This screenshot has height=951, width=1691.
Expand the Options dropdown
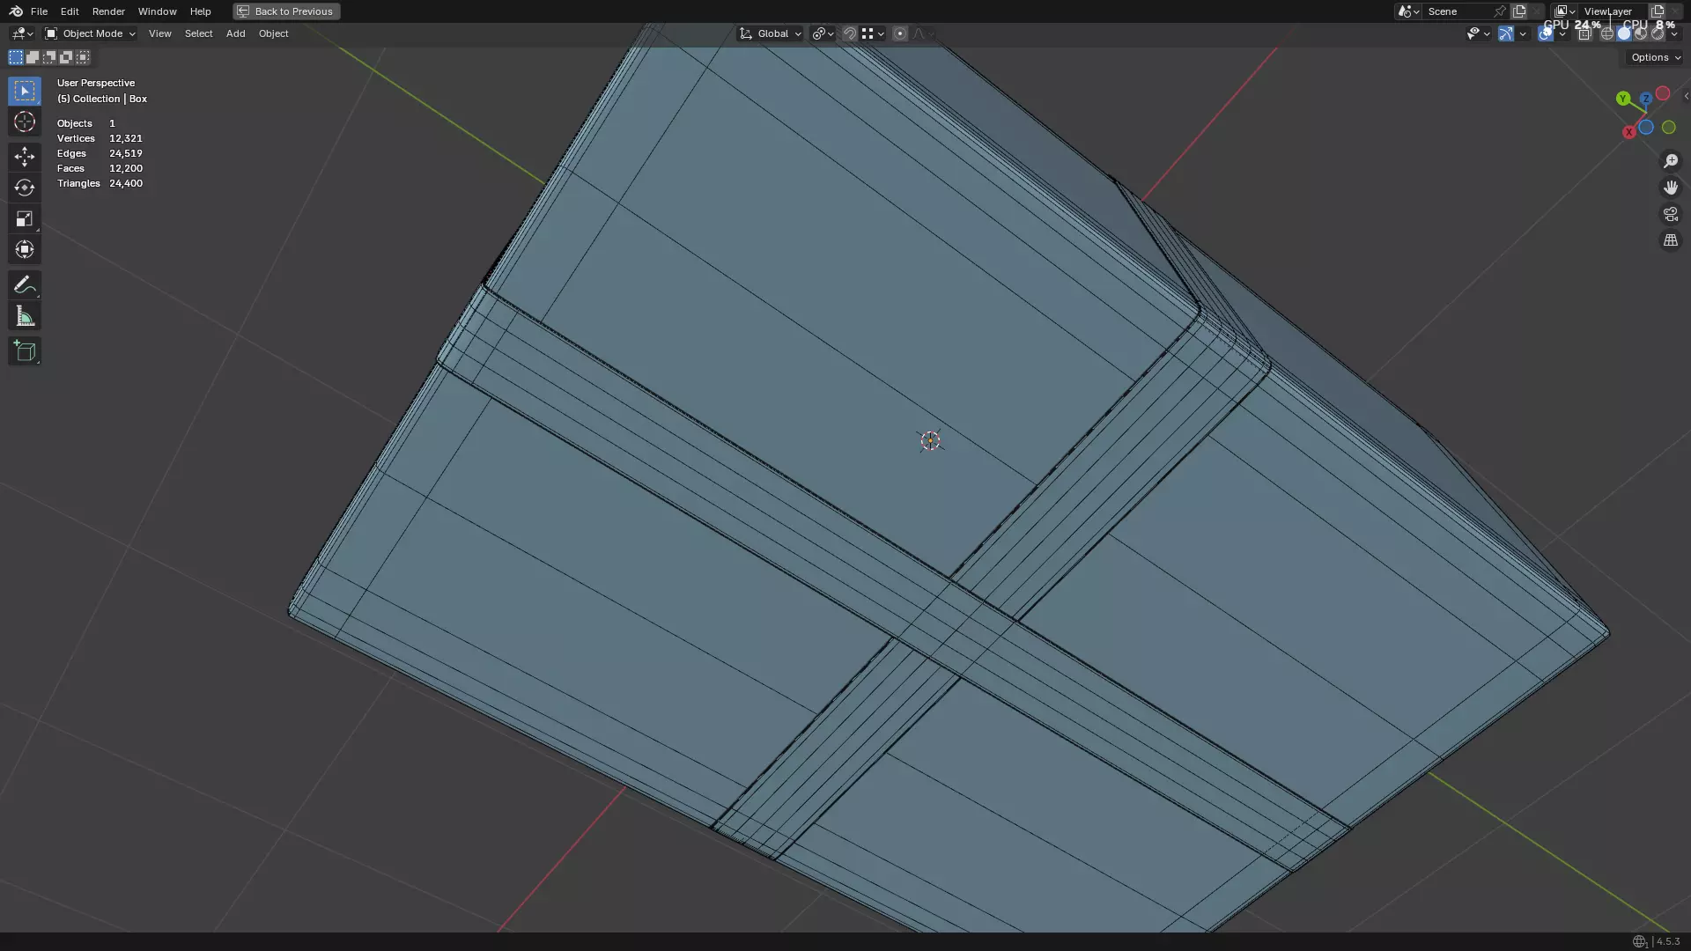pos(1656,57)
